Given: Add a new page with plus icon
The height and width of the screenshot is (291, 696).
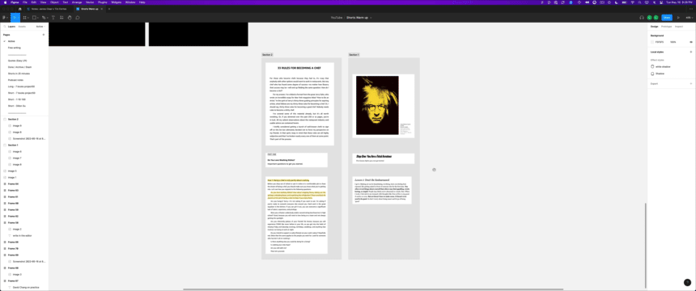Looking at the screenshot, I should pyautogui.click(x=44, y=34).
